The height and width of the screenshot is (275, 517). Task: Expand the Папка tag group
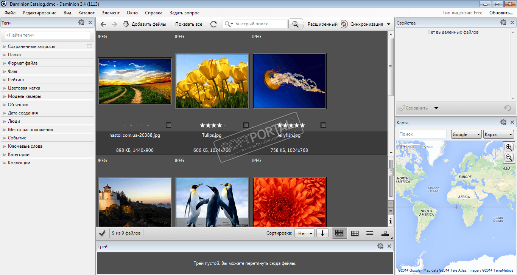[5, 55]
